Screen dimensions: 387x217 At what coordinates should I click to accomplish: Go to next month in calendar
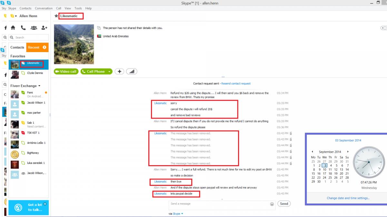pyautogui.click(x=348, y=152)
